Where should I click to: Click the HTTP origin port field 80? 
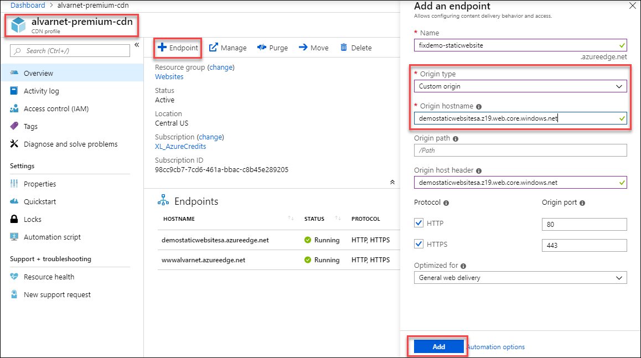click(584, 224)
